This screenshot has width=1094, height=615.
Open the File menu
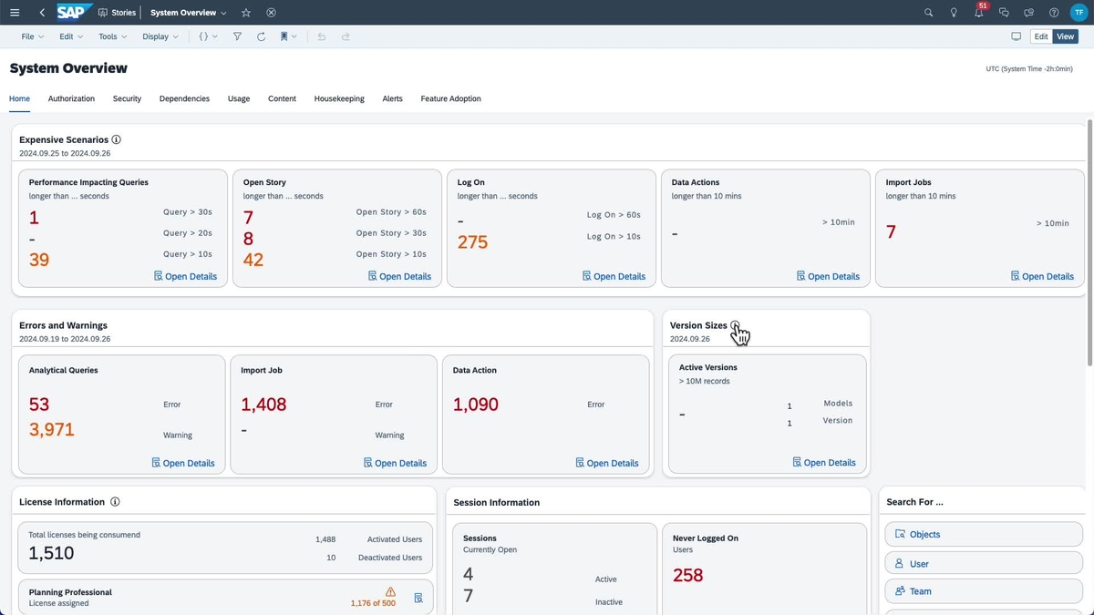point(32,36)
